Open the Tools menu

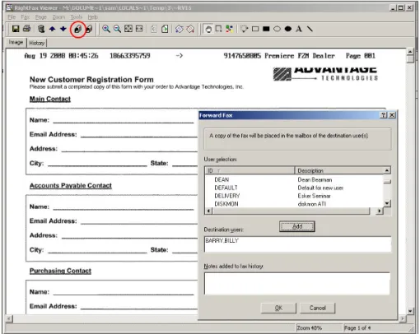(76, 17)
